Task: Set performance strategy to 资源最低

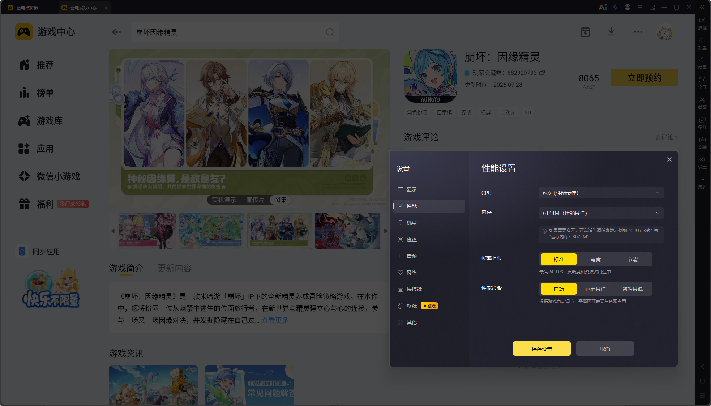Action: pyautogui.click(x=633, y=289)
